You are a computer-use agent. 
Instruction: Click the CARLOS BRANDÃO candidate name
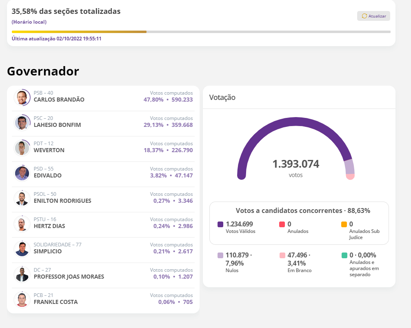tap(59, 100)
